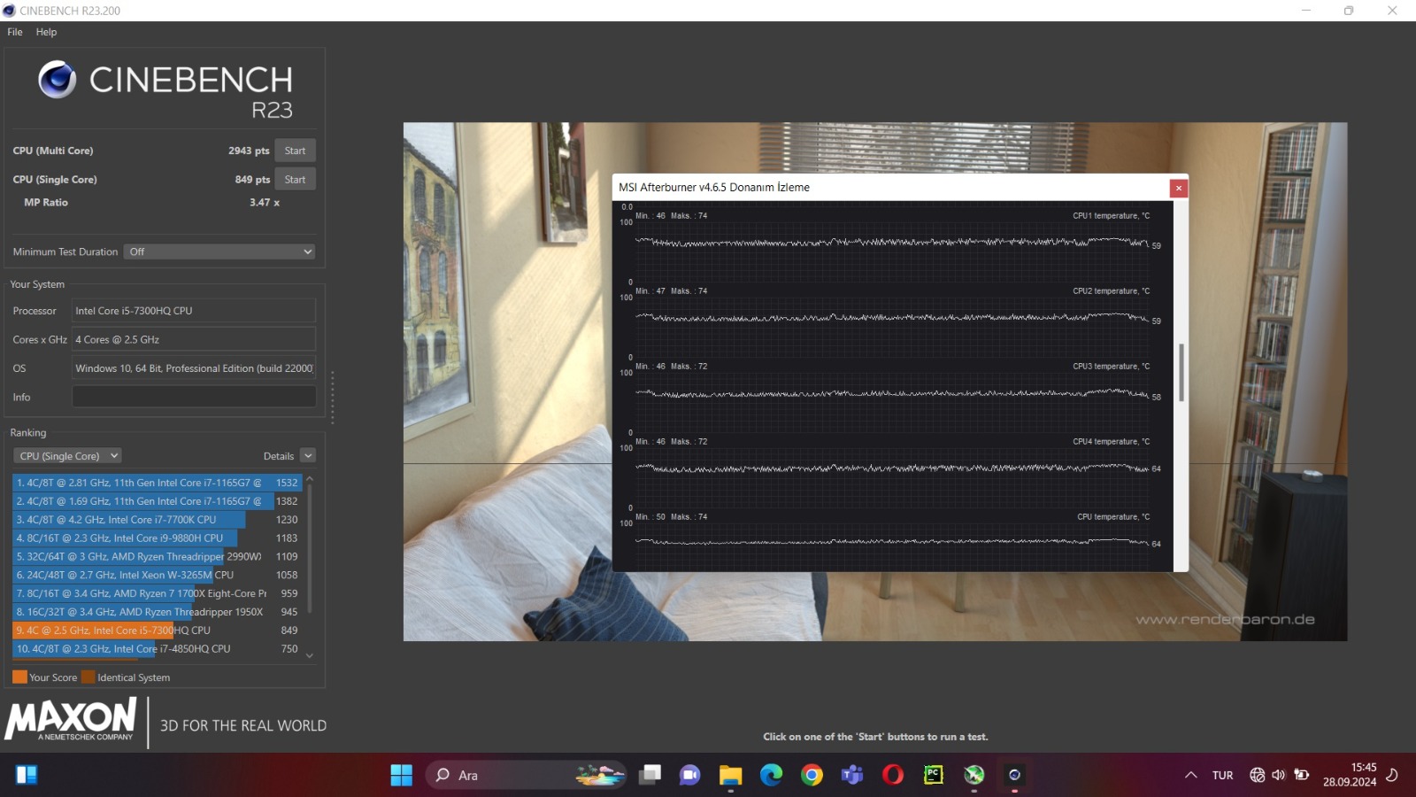
Task: Select ranking row 4 Core i9-9880H
Action: pyautogui.click(x=158, y=538)
